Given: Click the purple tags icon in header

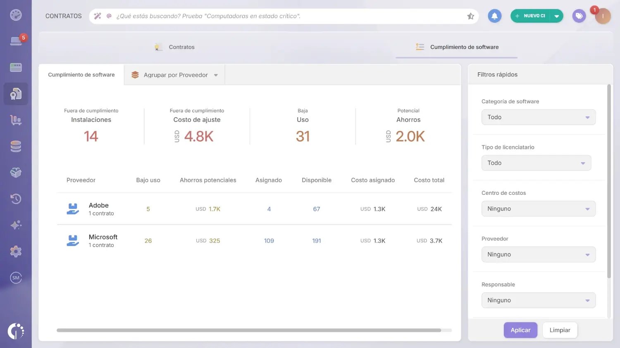Looking at the screenshot, I should pos(579,16).
